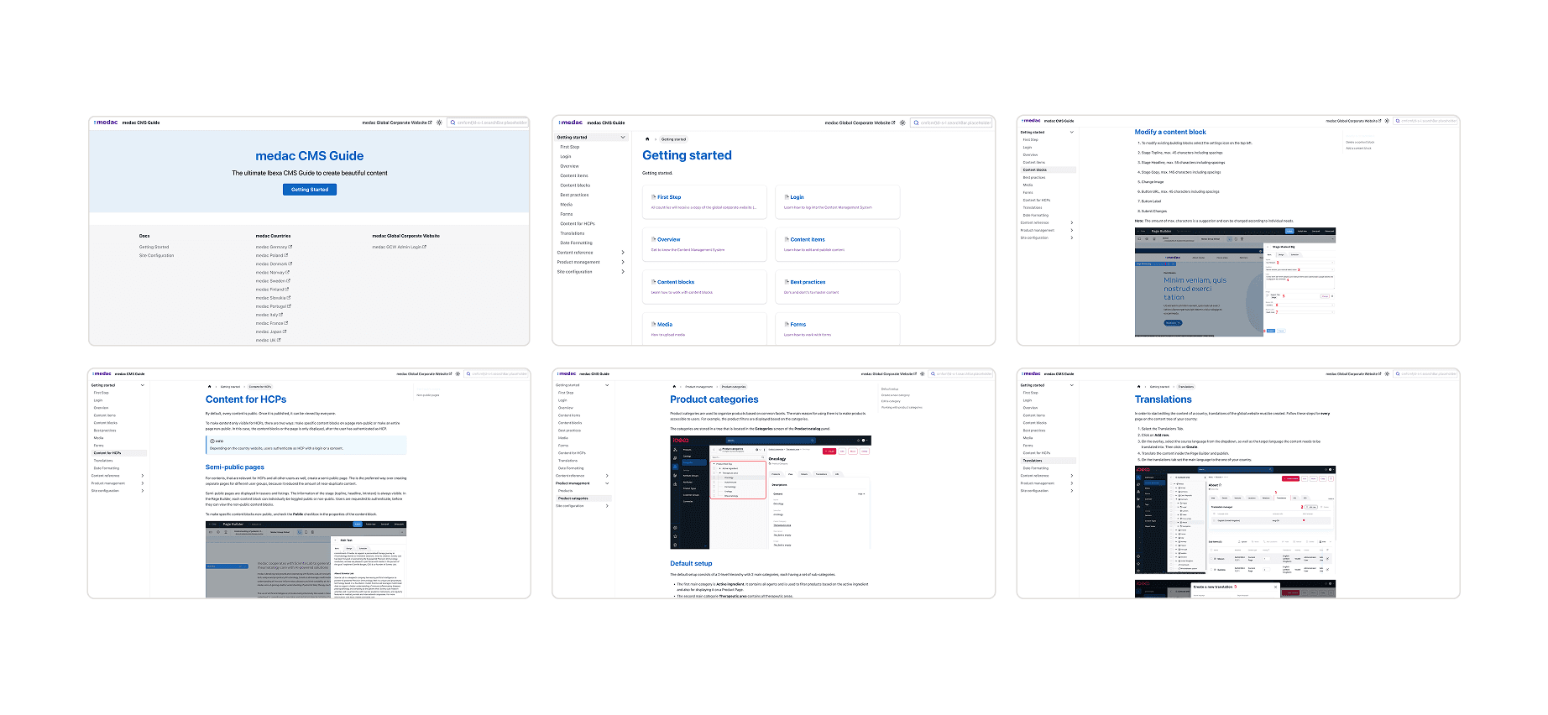1548x715 pixels.
Task: Click document icon on Login card
Action: coord(787,197)
